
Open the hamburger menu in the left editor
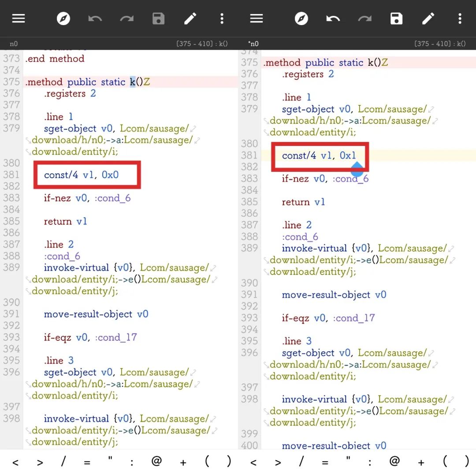coord(19,19)
